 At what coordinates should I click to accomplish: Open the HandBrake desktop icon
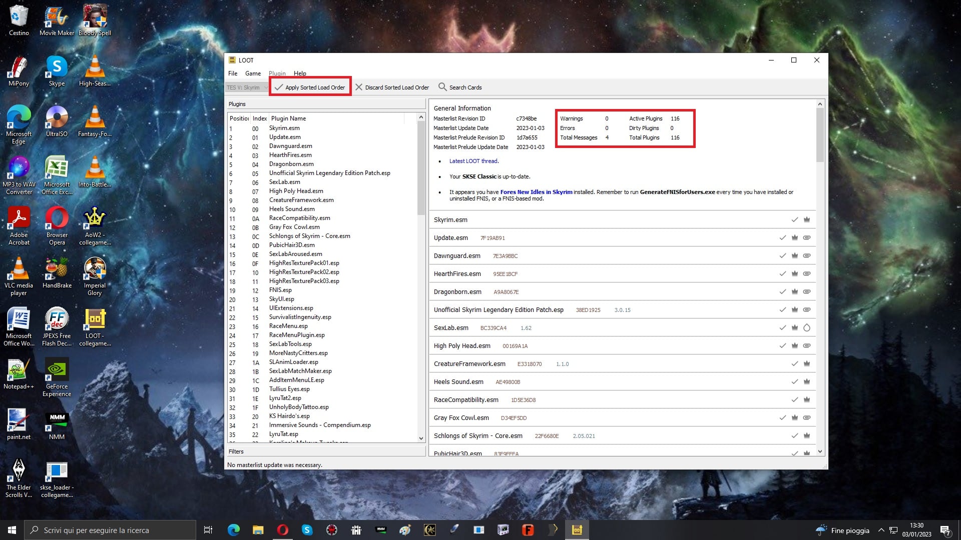[x=57, y=273]
